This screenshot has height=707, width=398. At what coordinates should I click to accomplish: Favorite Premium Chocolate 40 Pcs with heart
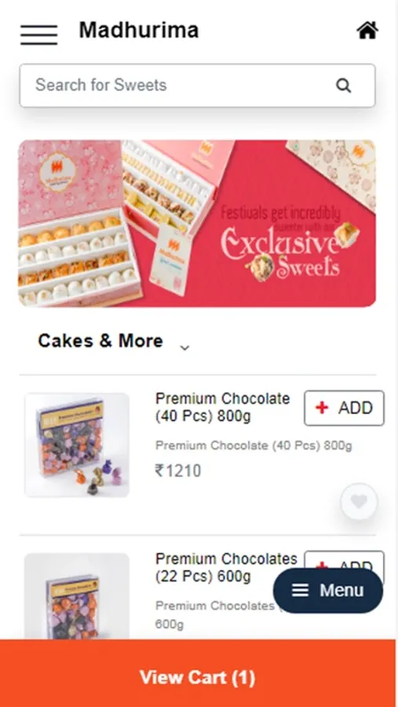359,501
